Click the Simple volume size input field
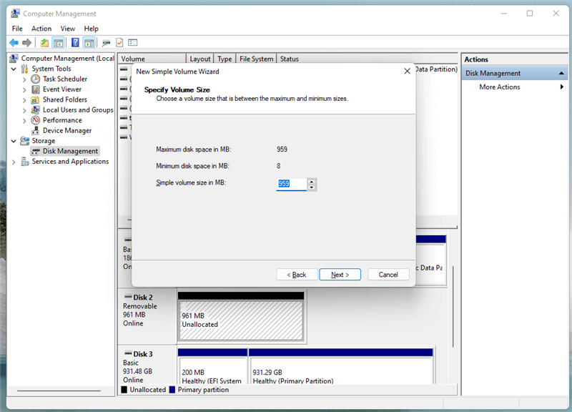 coord(293,185)
